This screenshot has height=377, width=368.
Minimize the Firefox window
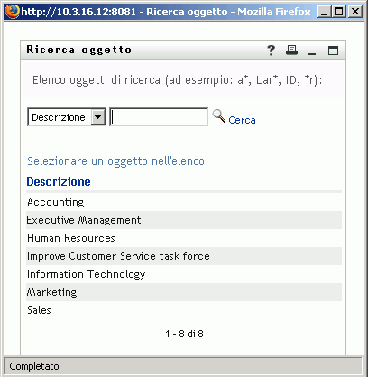[324, 12]
